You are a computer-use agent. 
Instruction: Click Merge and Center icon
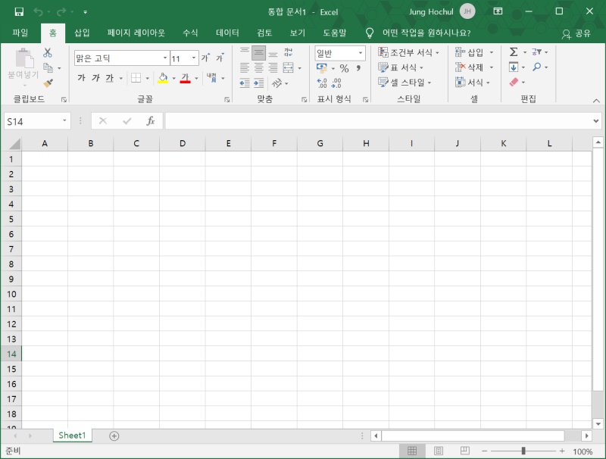click(289, 67)
